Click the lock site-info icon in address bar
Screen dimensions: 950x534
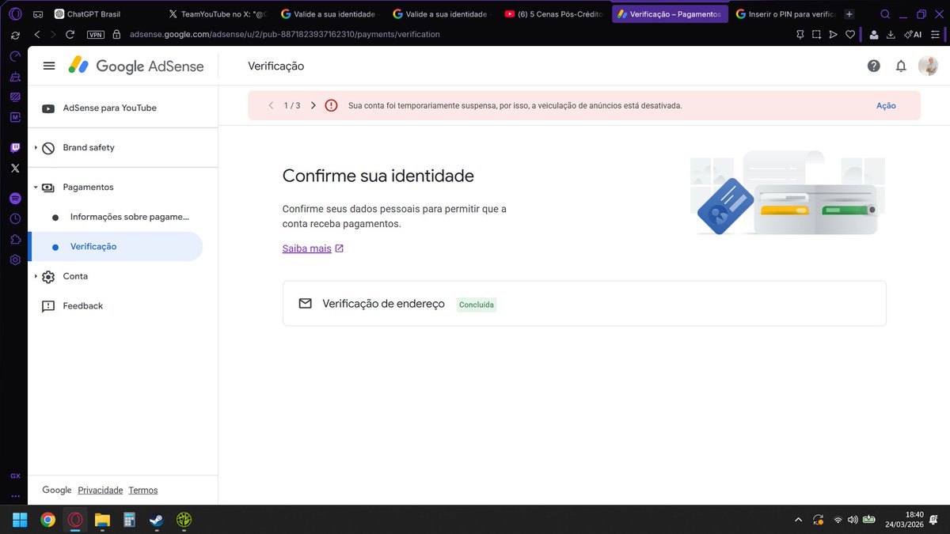116,34
